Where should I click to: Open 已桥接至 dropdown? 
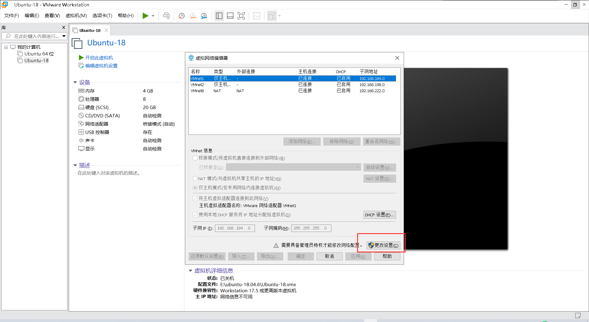point(293,167)
